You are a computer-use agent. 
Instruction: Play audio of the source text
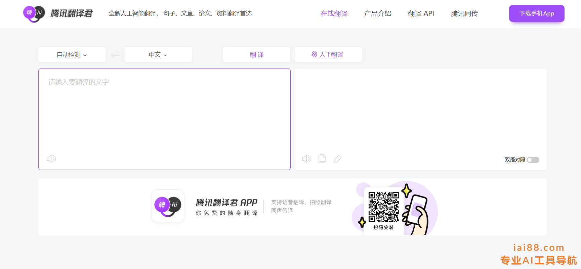(x=51, y=159)
